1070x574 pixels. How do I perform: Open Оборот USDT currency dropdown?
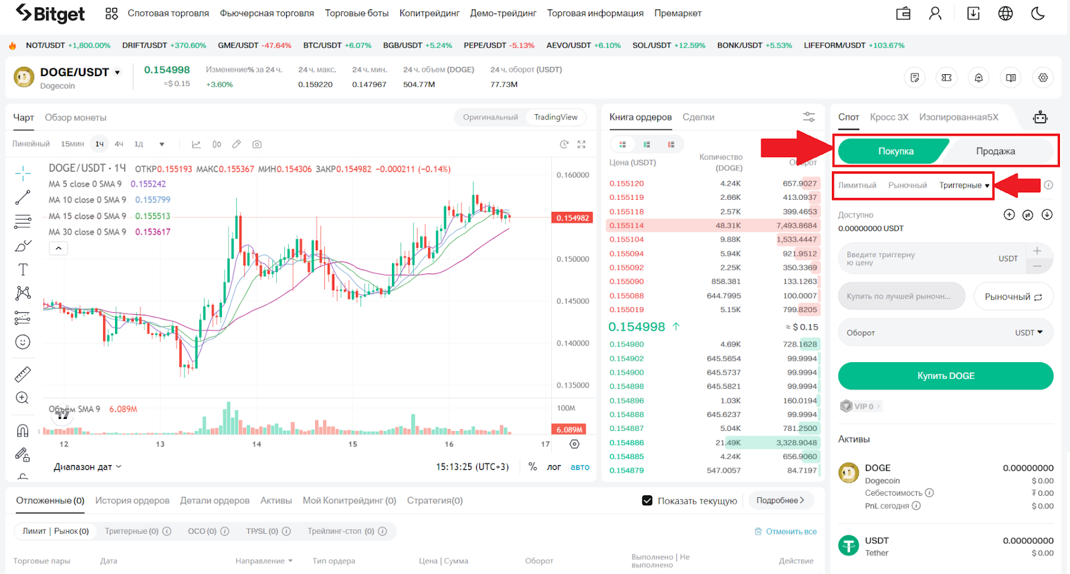pyautogui.click(x=1029, y=333)
